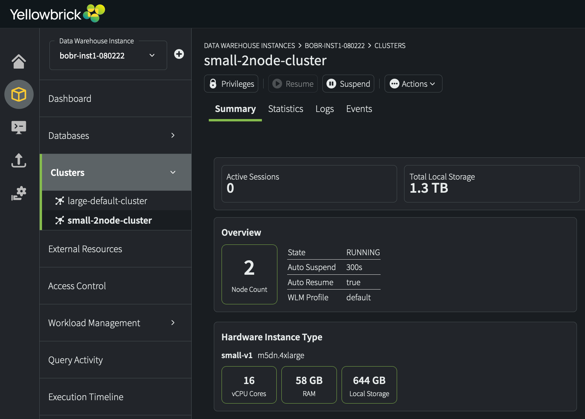Click the RUNNING state value
This screenshot has width=585, height=419.
[x=363, y=253]
